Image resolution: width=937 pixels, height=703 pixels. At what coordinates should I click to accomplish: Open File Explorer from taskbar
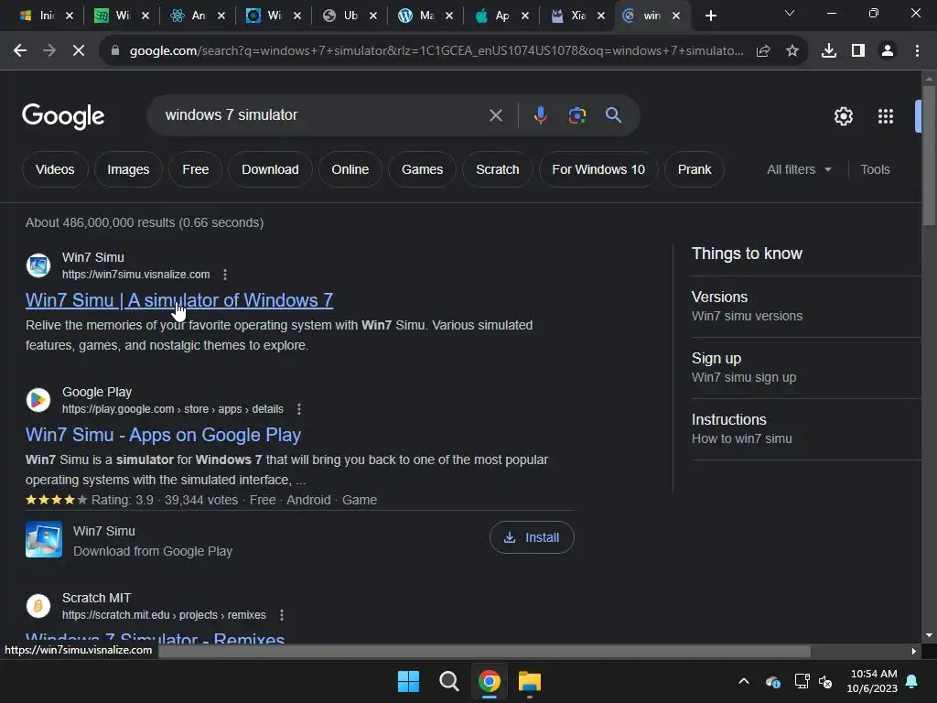point(530,681)
